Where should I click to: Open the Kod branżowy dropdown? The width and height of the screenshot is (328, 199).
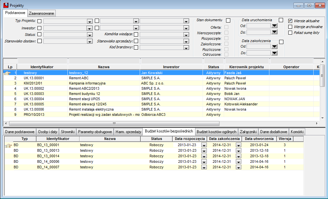coord(186,48)
